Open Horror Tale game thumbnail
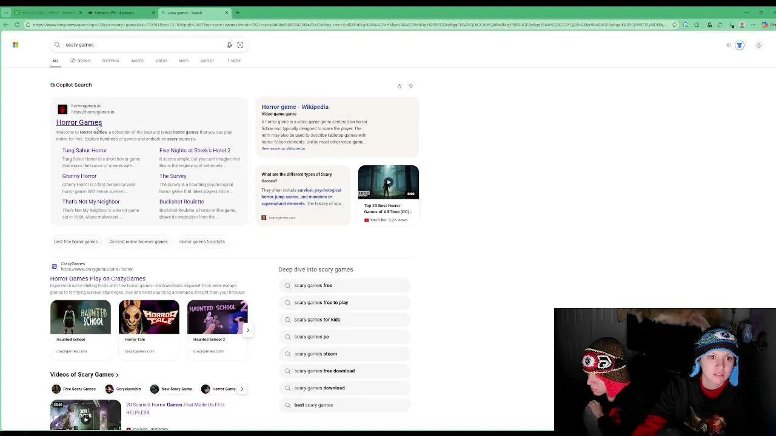776x436 pixels. 149,317
